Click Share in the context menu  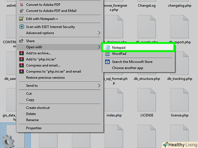pyautogui.click(x=60, y=41)
